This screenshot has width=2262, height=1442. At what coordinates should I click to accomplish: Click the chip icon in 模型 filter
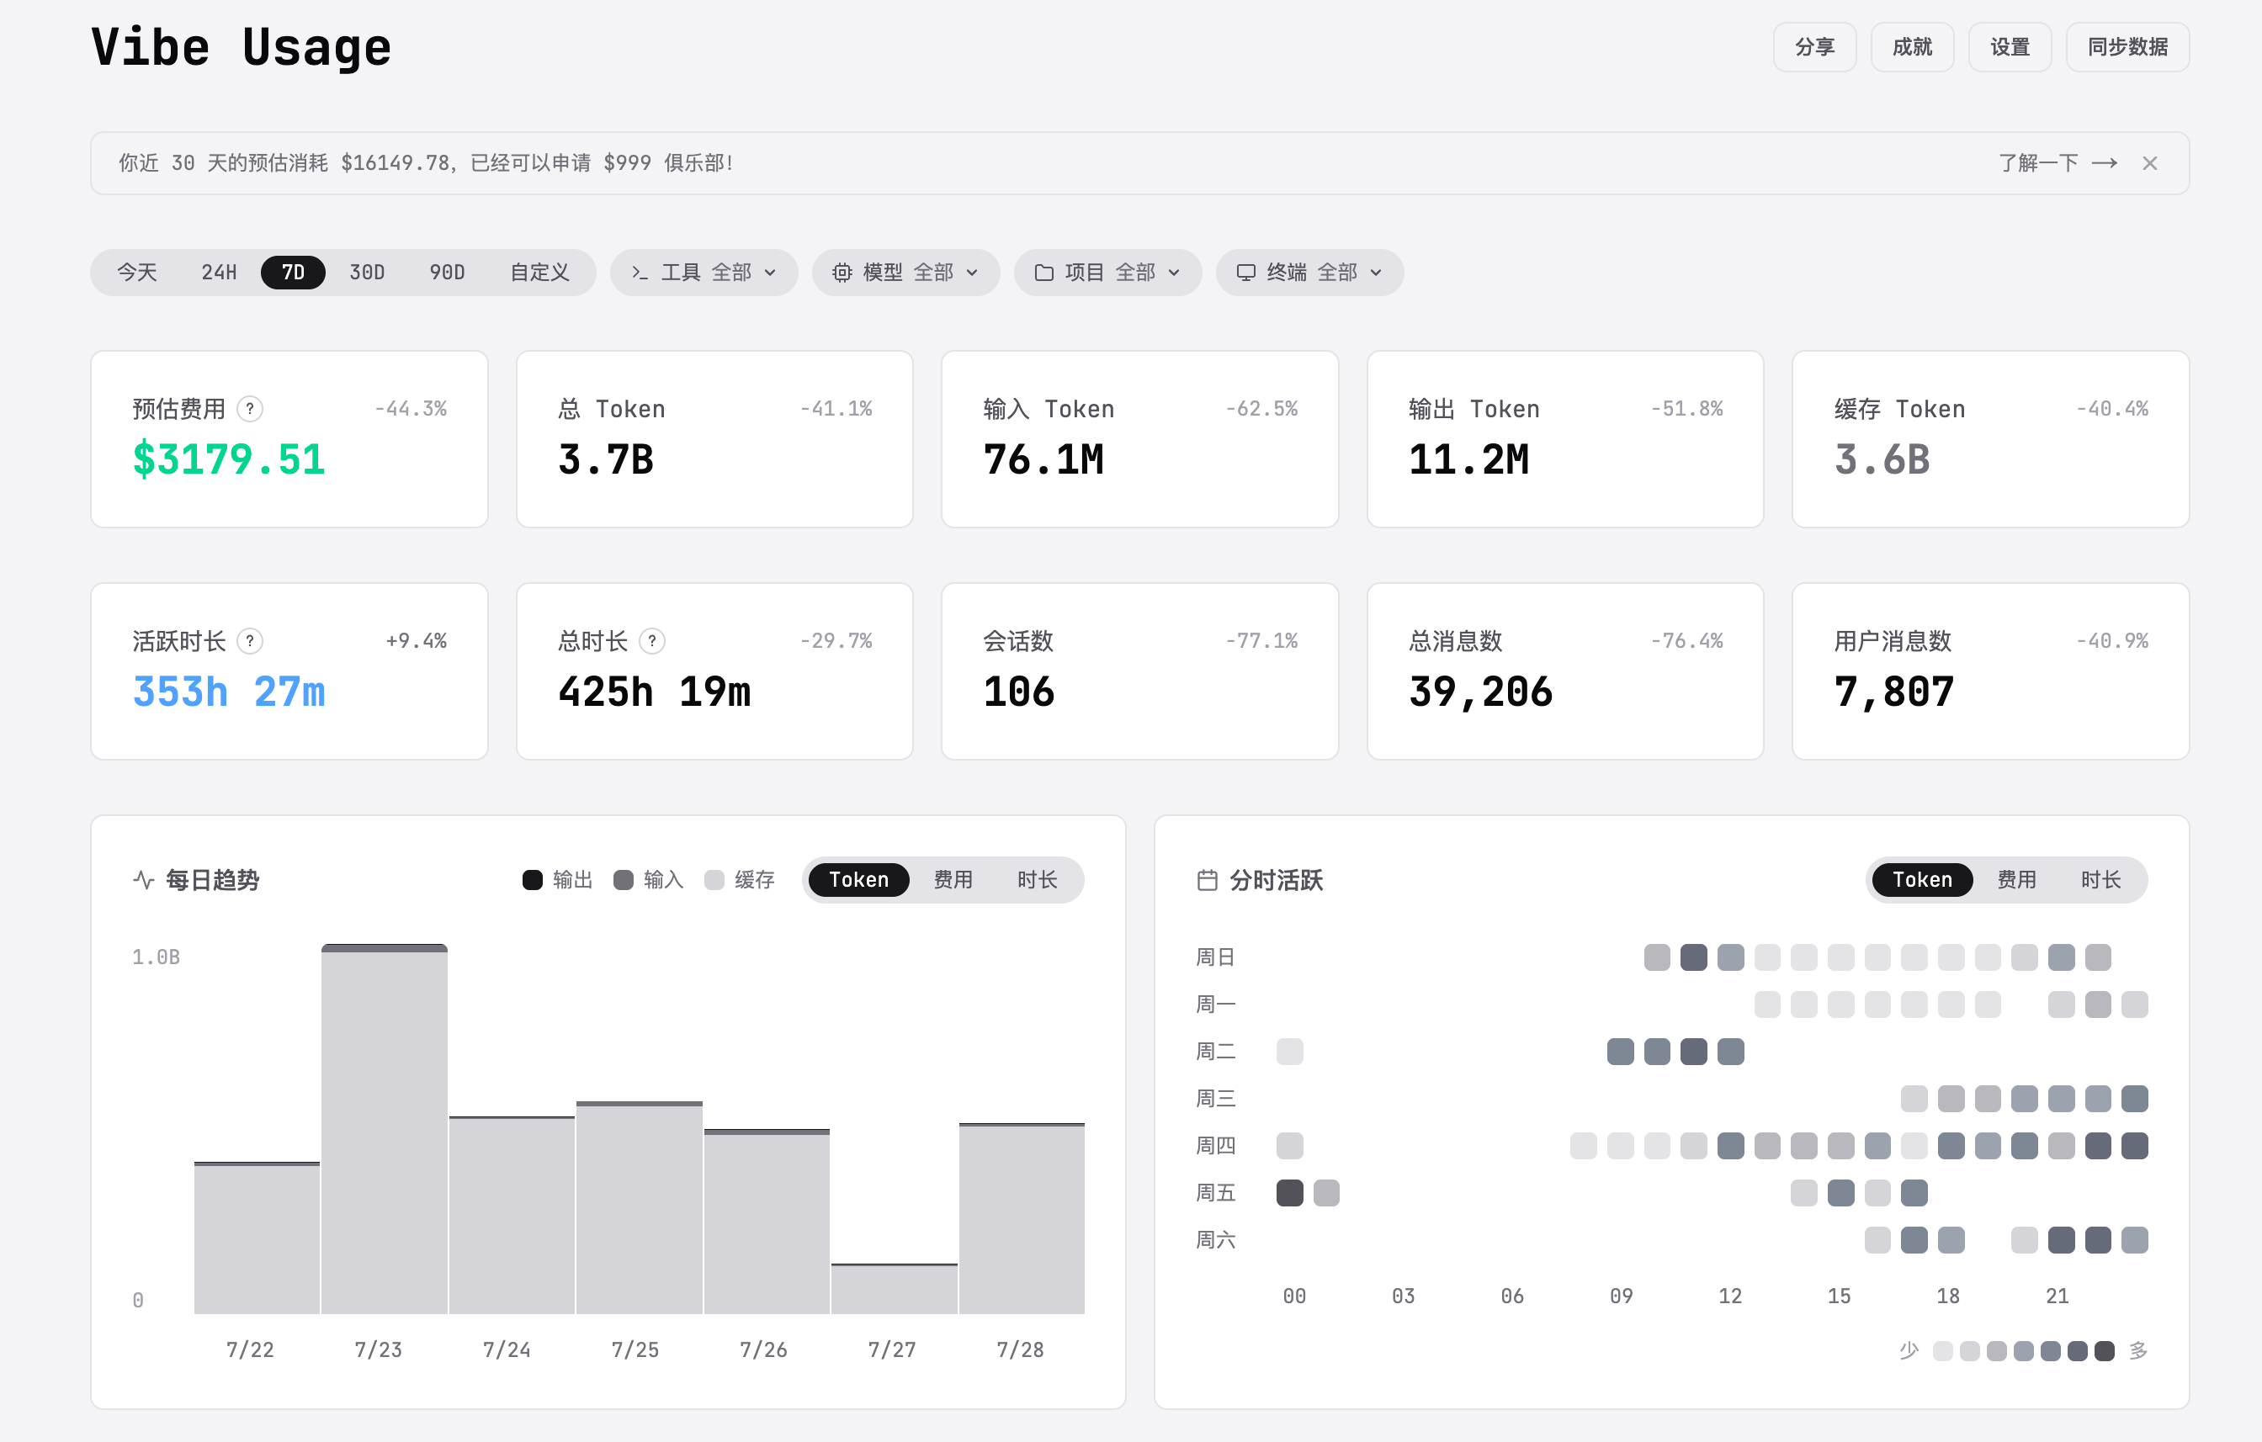tap(842, 273)
